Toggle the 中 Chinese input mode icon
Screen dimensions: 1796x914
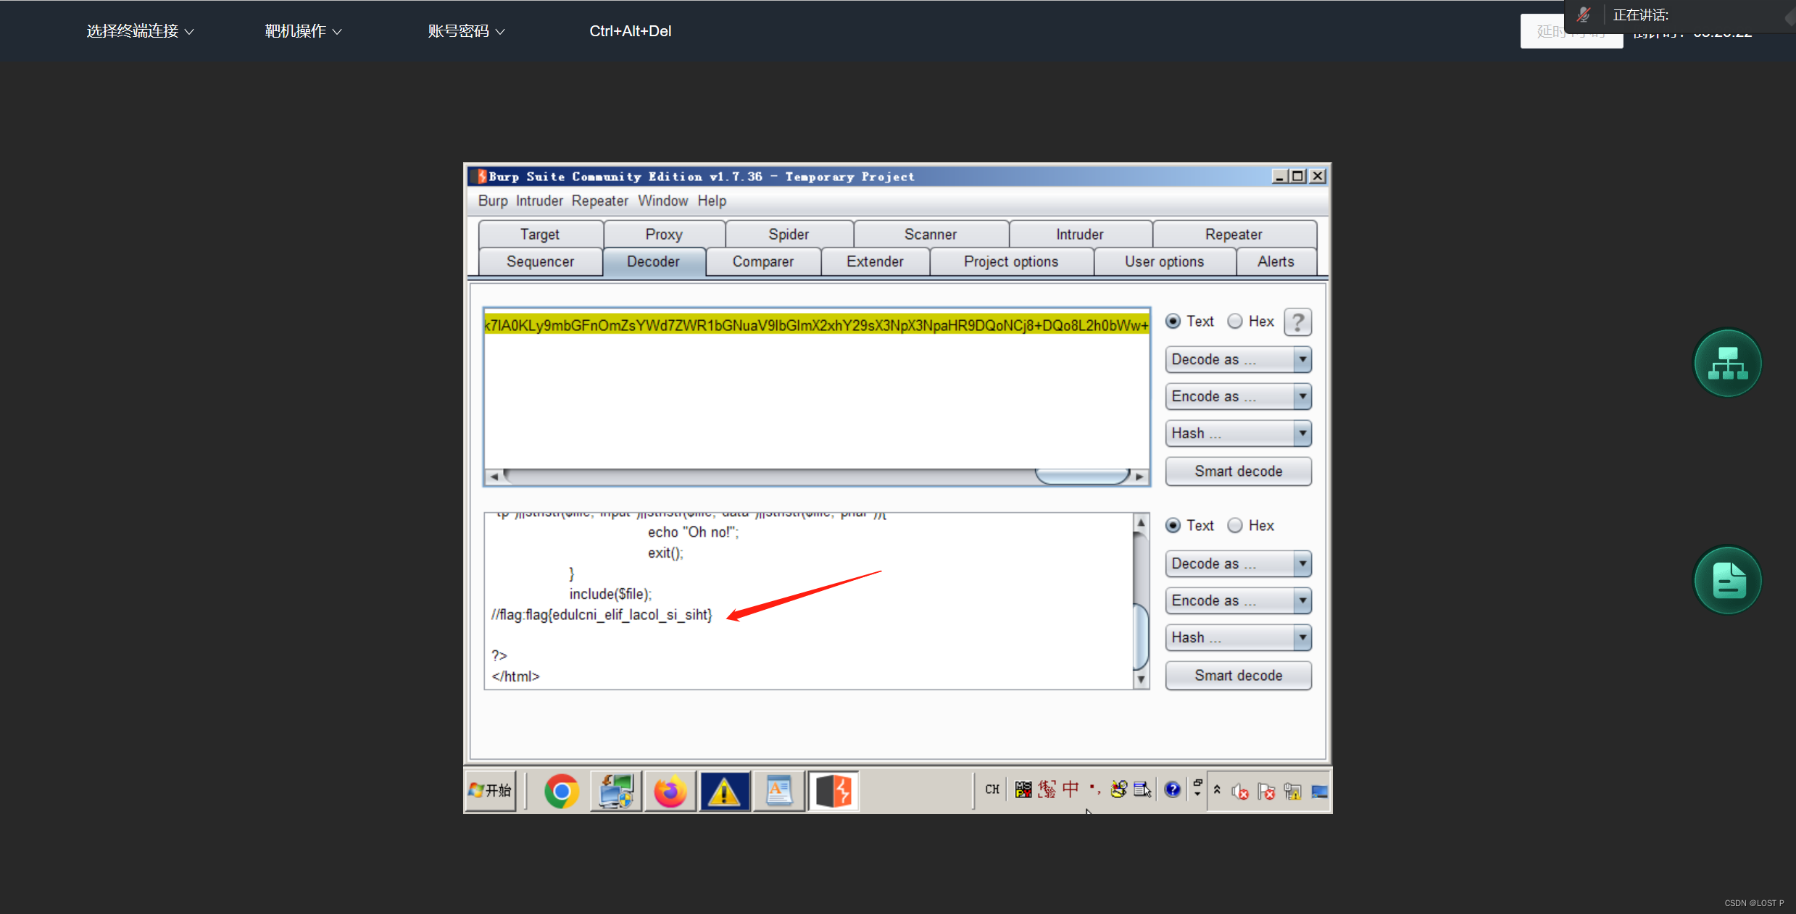click(1071, 789)
